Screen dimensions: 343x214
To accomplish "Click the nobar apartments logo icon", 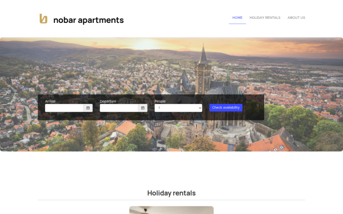I will (x=43, y=19).
